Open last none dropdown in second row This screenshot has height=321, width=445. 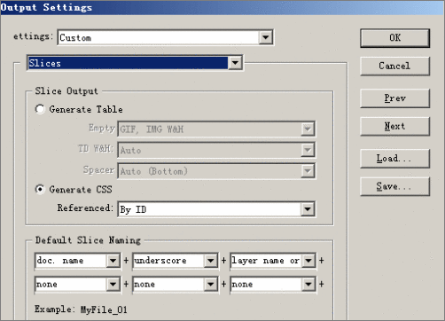point(273,285)
